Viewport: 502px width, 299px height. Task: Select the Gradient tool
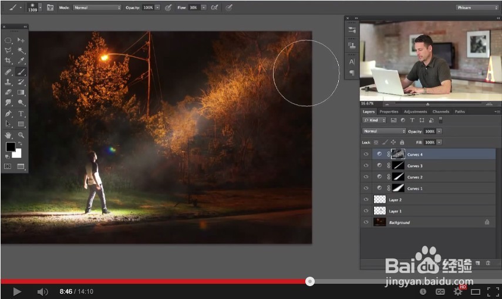(x=21, y=93)
